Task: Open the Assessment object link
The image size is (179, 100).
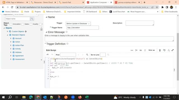Action: pos(20,59)
